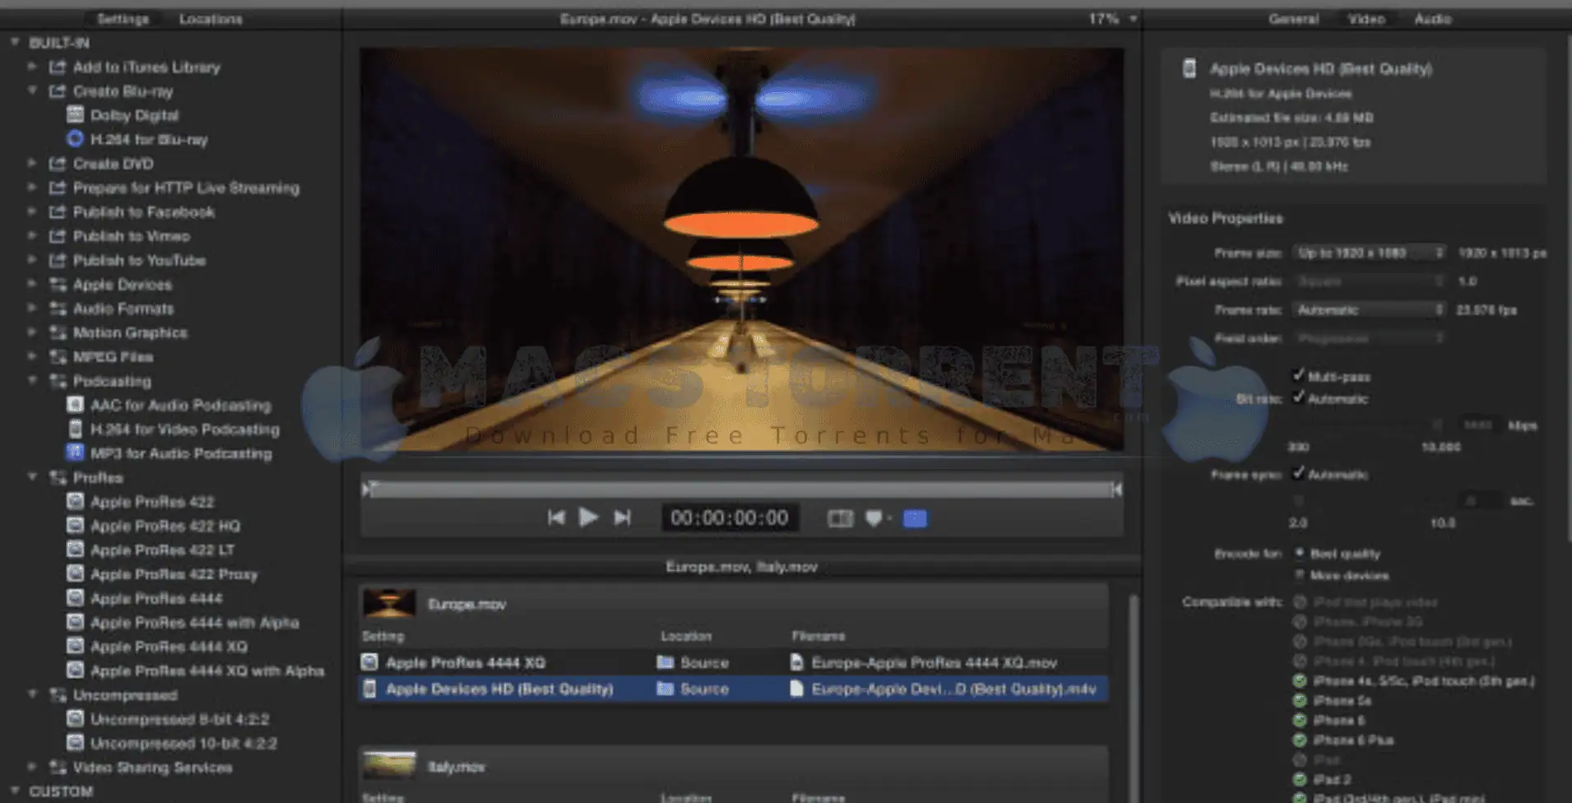Click the Italy.mov job thumbnail

click(x=389, y=766)
